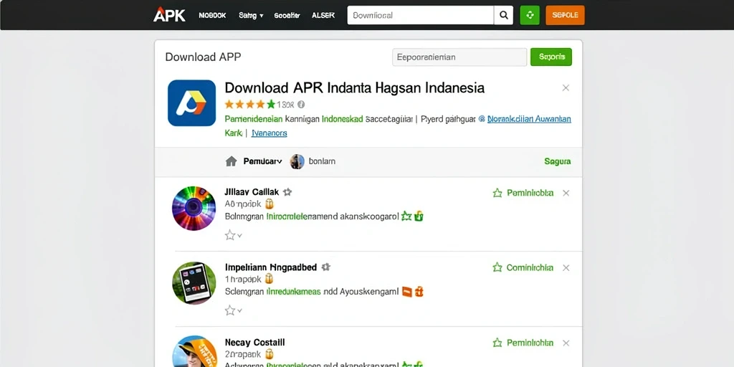Viewport: 734px width, 367px height.
Task: Focus the Eepoorenienian input field
Action: (459, 57)
